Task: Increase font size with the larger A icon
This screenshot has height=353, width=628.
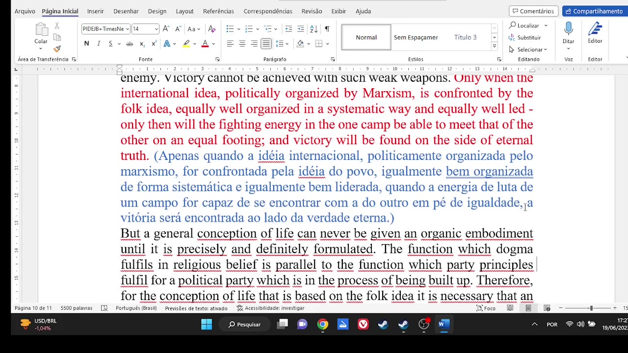Action: pyautogui.click(x=166, y=29)
